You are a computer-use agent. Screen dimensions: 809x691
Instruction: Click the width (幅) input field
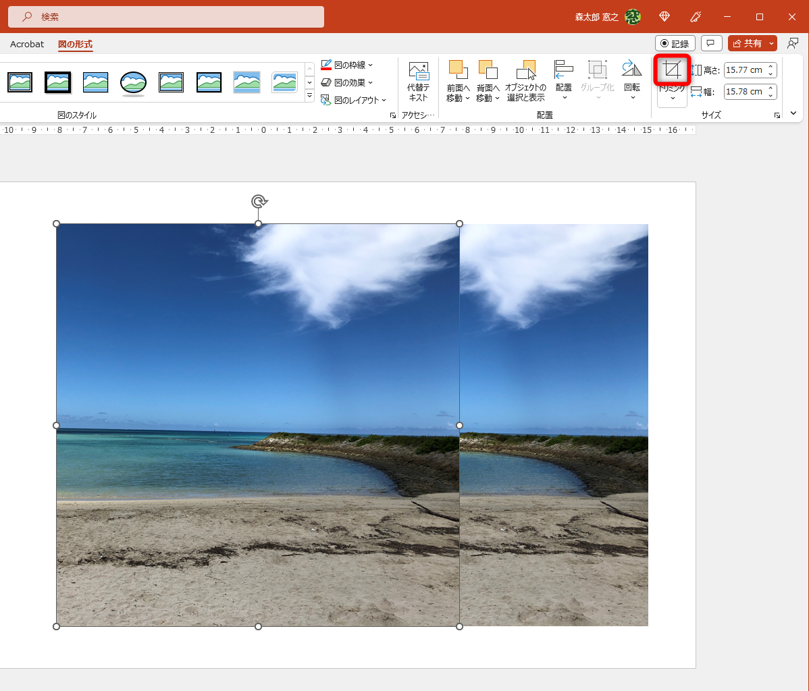(744, 91)
